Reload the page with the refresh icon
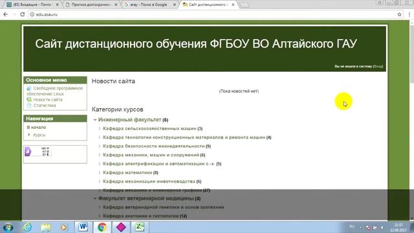 (x=23, y=14)
